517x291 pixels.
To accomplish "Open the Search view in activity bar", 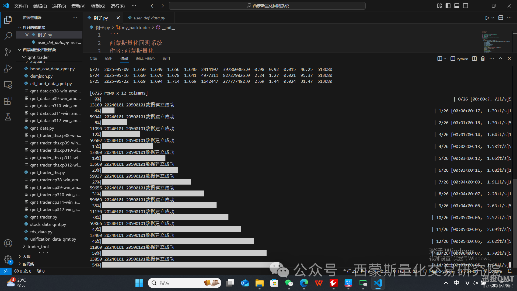I will point(8,36).
